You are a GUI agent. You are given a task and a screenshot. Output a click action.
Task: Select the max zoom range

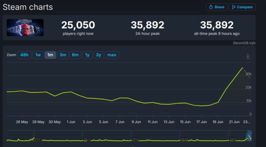click(x=112, y=55)
